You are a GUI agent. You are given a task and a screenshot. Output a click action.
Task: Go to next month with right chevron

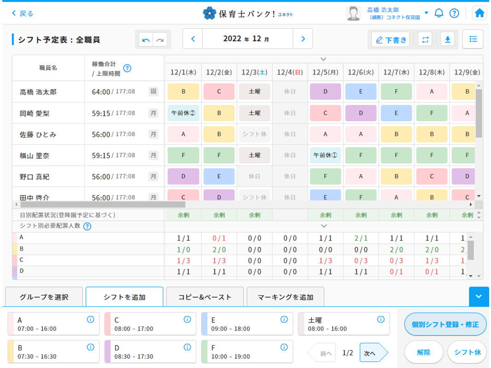point(303,39)
